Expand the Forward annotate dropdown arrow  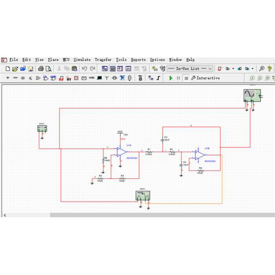point(253,68)
